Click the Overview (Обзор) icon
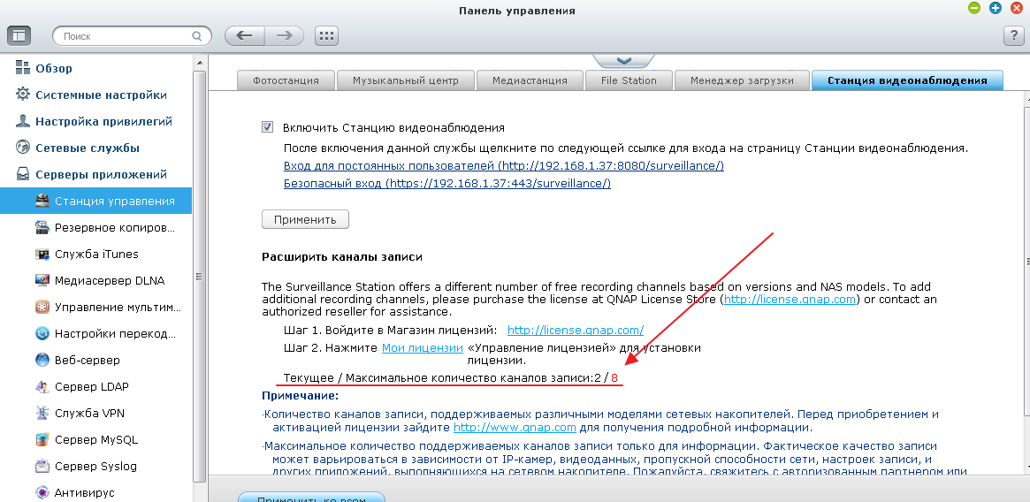Viewport: 1030px width, 502px height. point(23,68)
